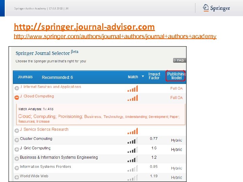The width and height of the screenshot is (243, 182).
Task: Click match bars icon for J Cloud Computing
Action: [x=133, y=98]
